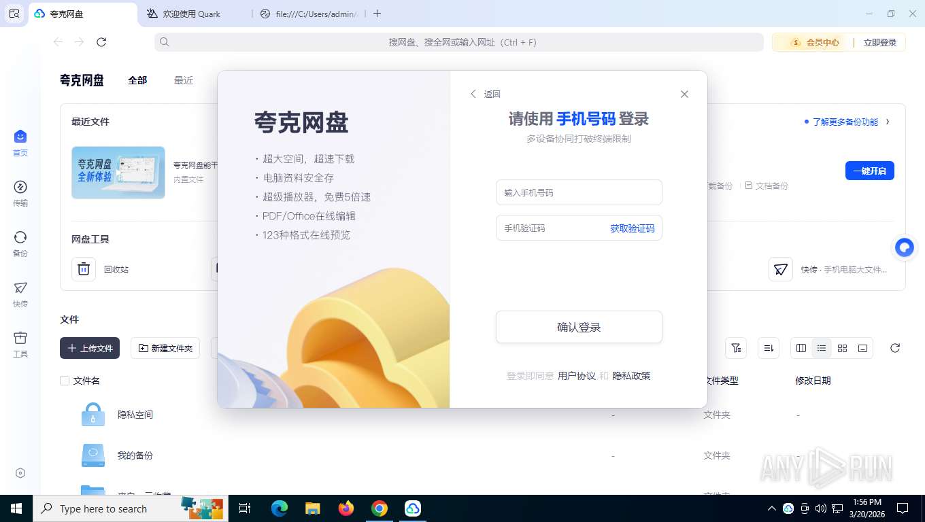The width and height of the screenshot is (925, 522).
Task: Click the Task View taskbar button
Action: click(x=246, y=508)
